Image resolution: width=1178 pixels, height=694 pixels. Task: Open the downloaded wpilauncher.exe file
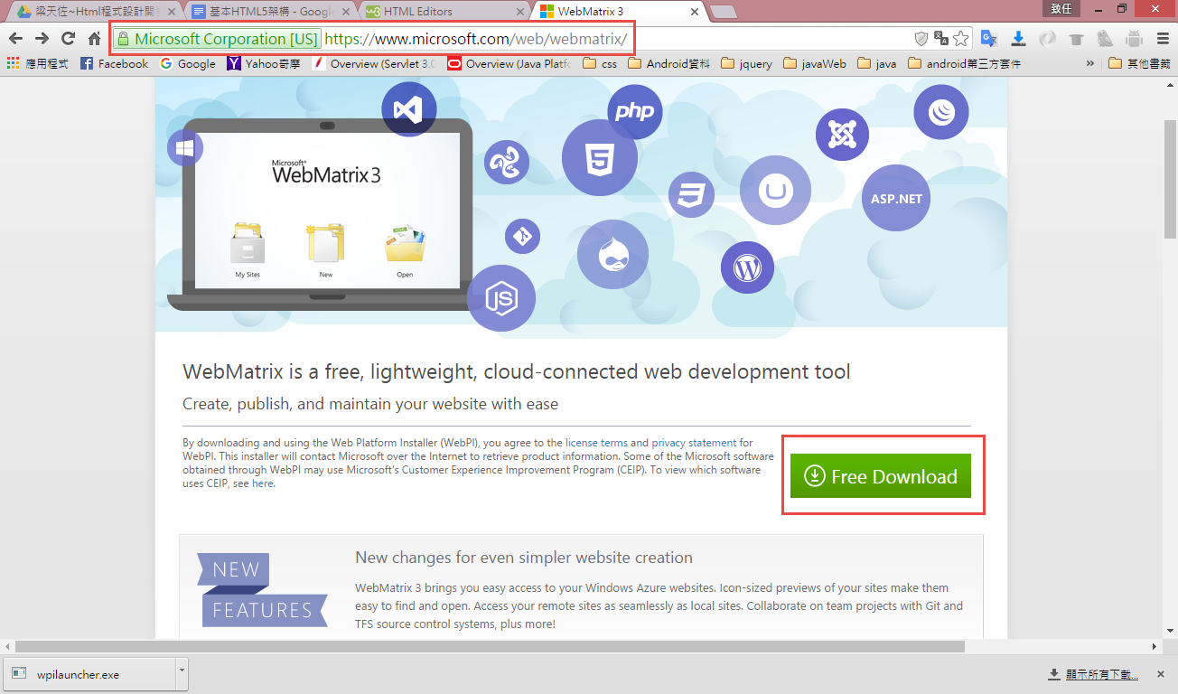point(89,674)
